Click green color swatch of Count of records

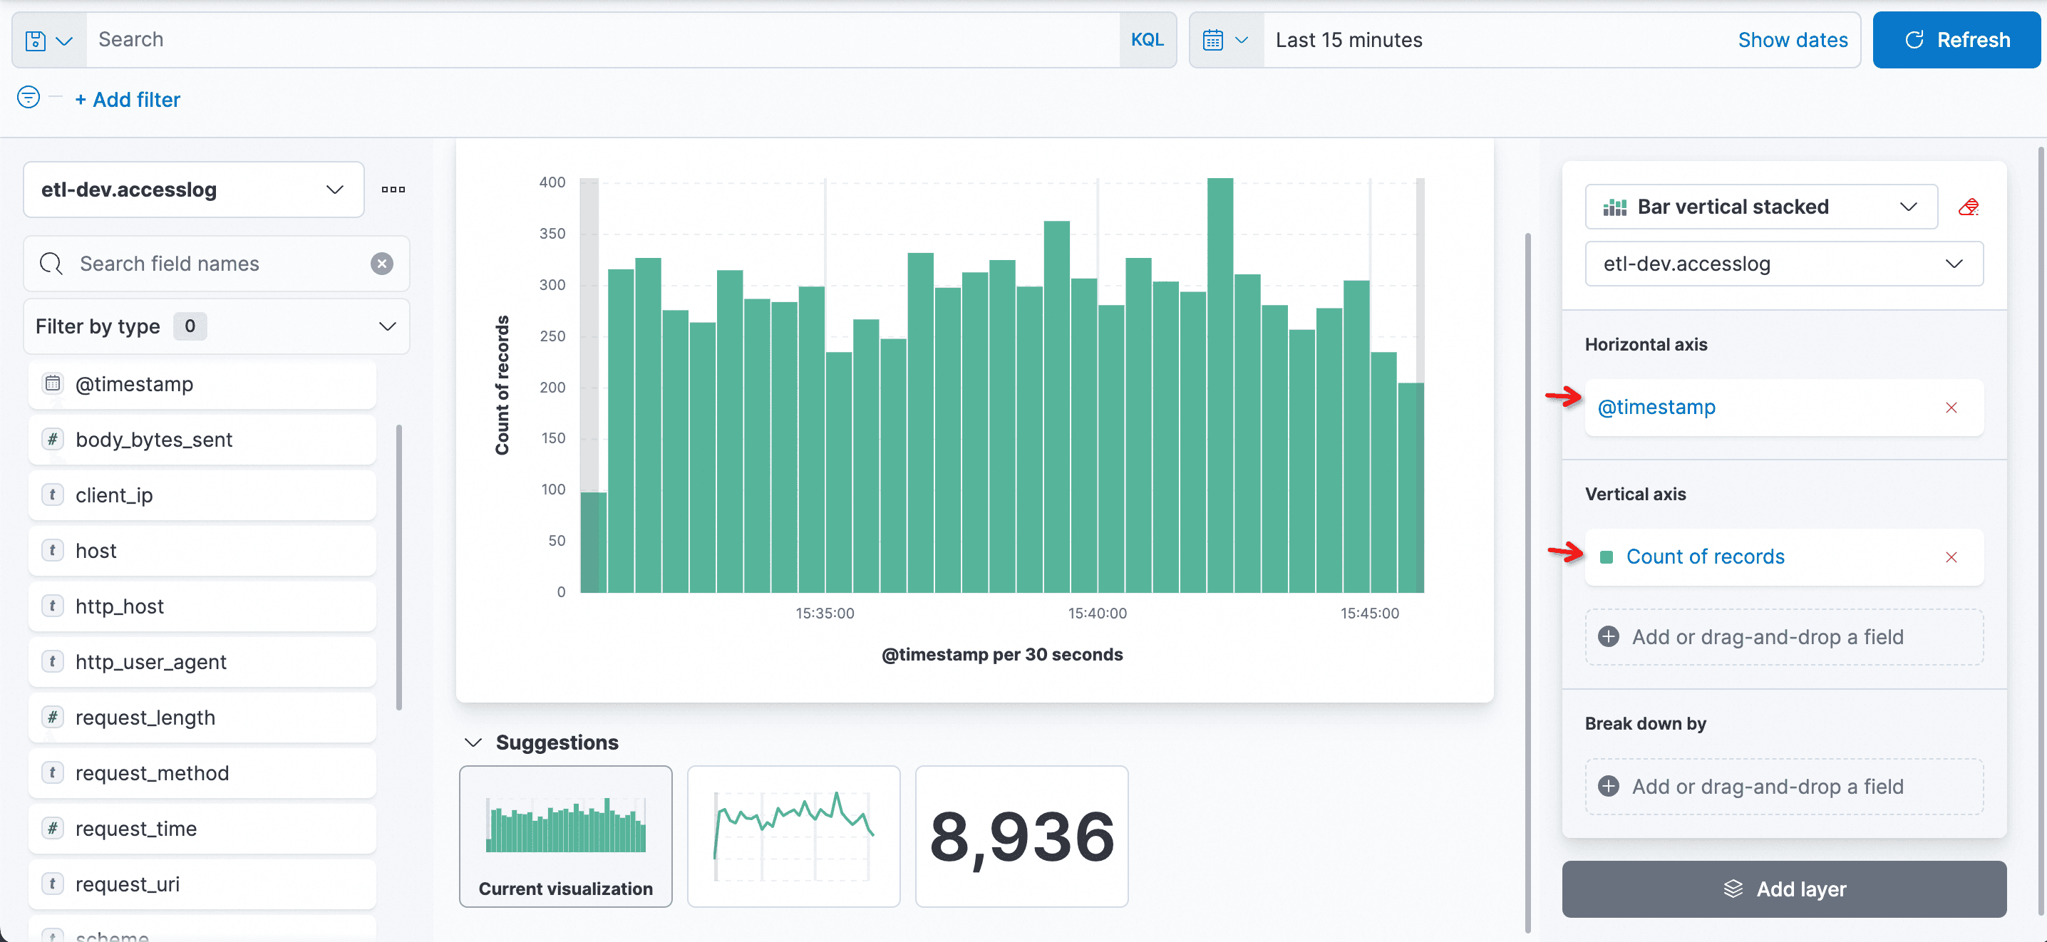coord(1606,557)
